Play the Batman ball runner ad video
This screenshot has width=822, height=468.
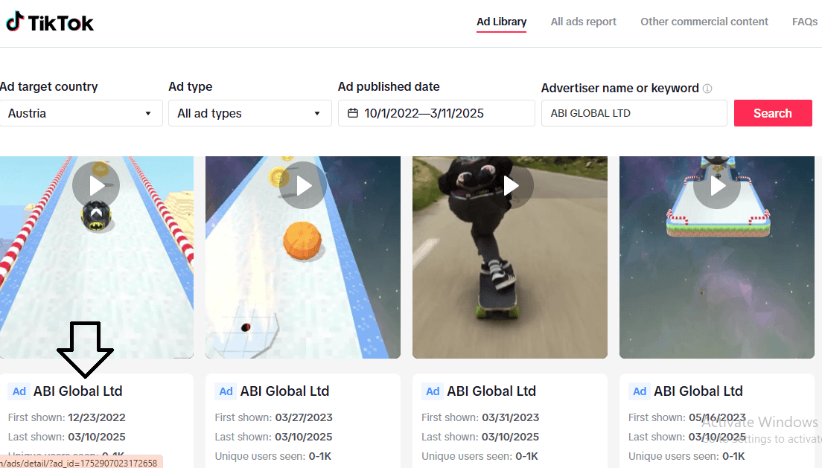[x=96, y=185]
